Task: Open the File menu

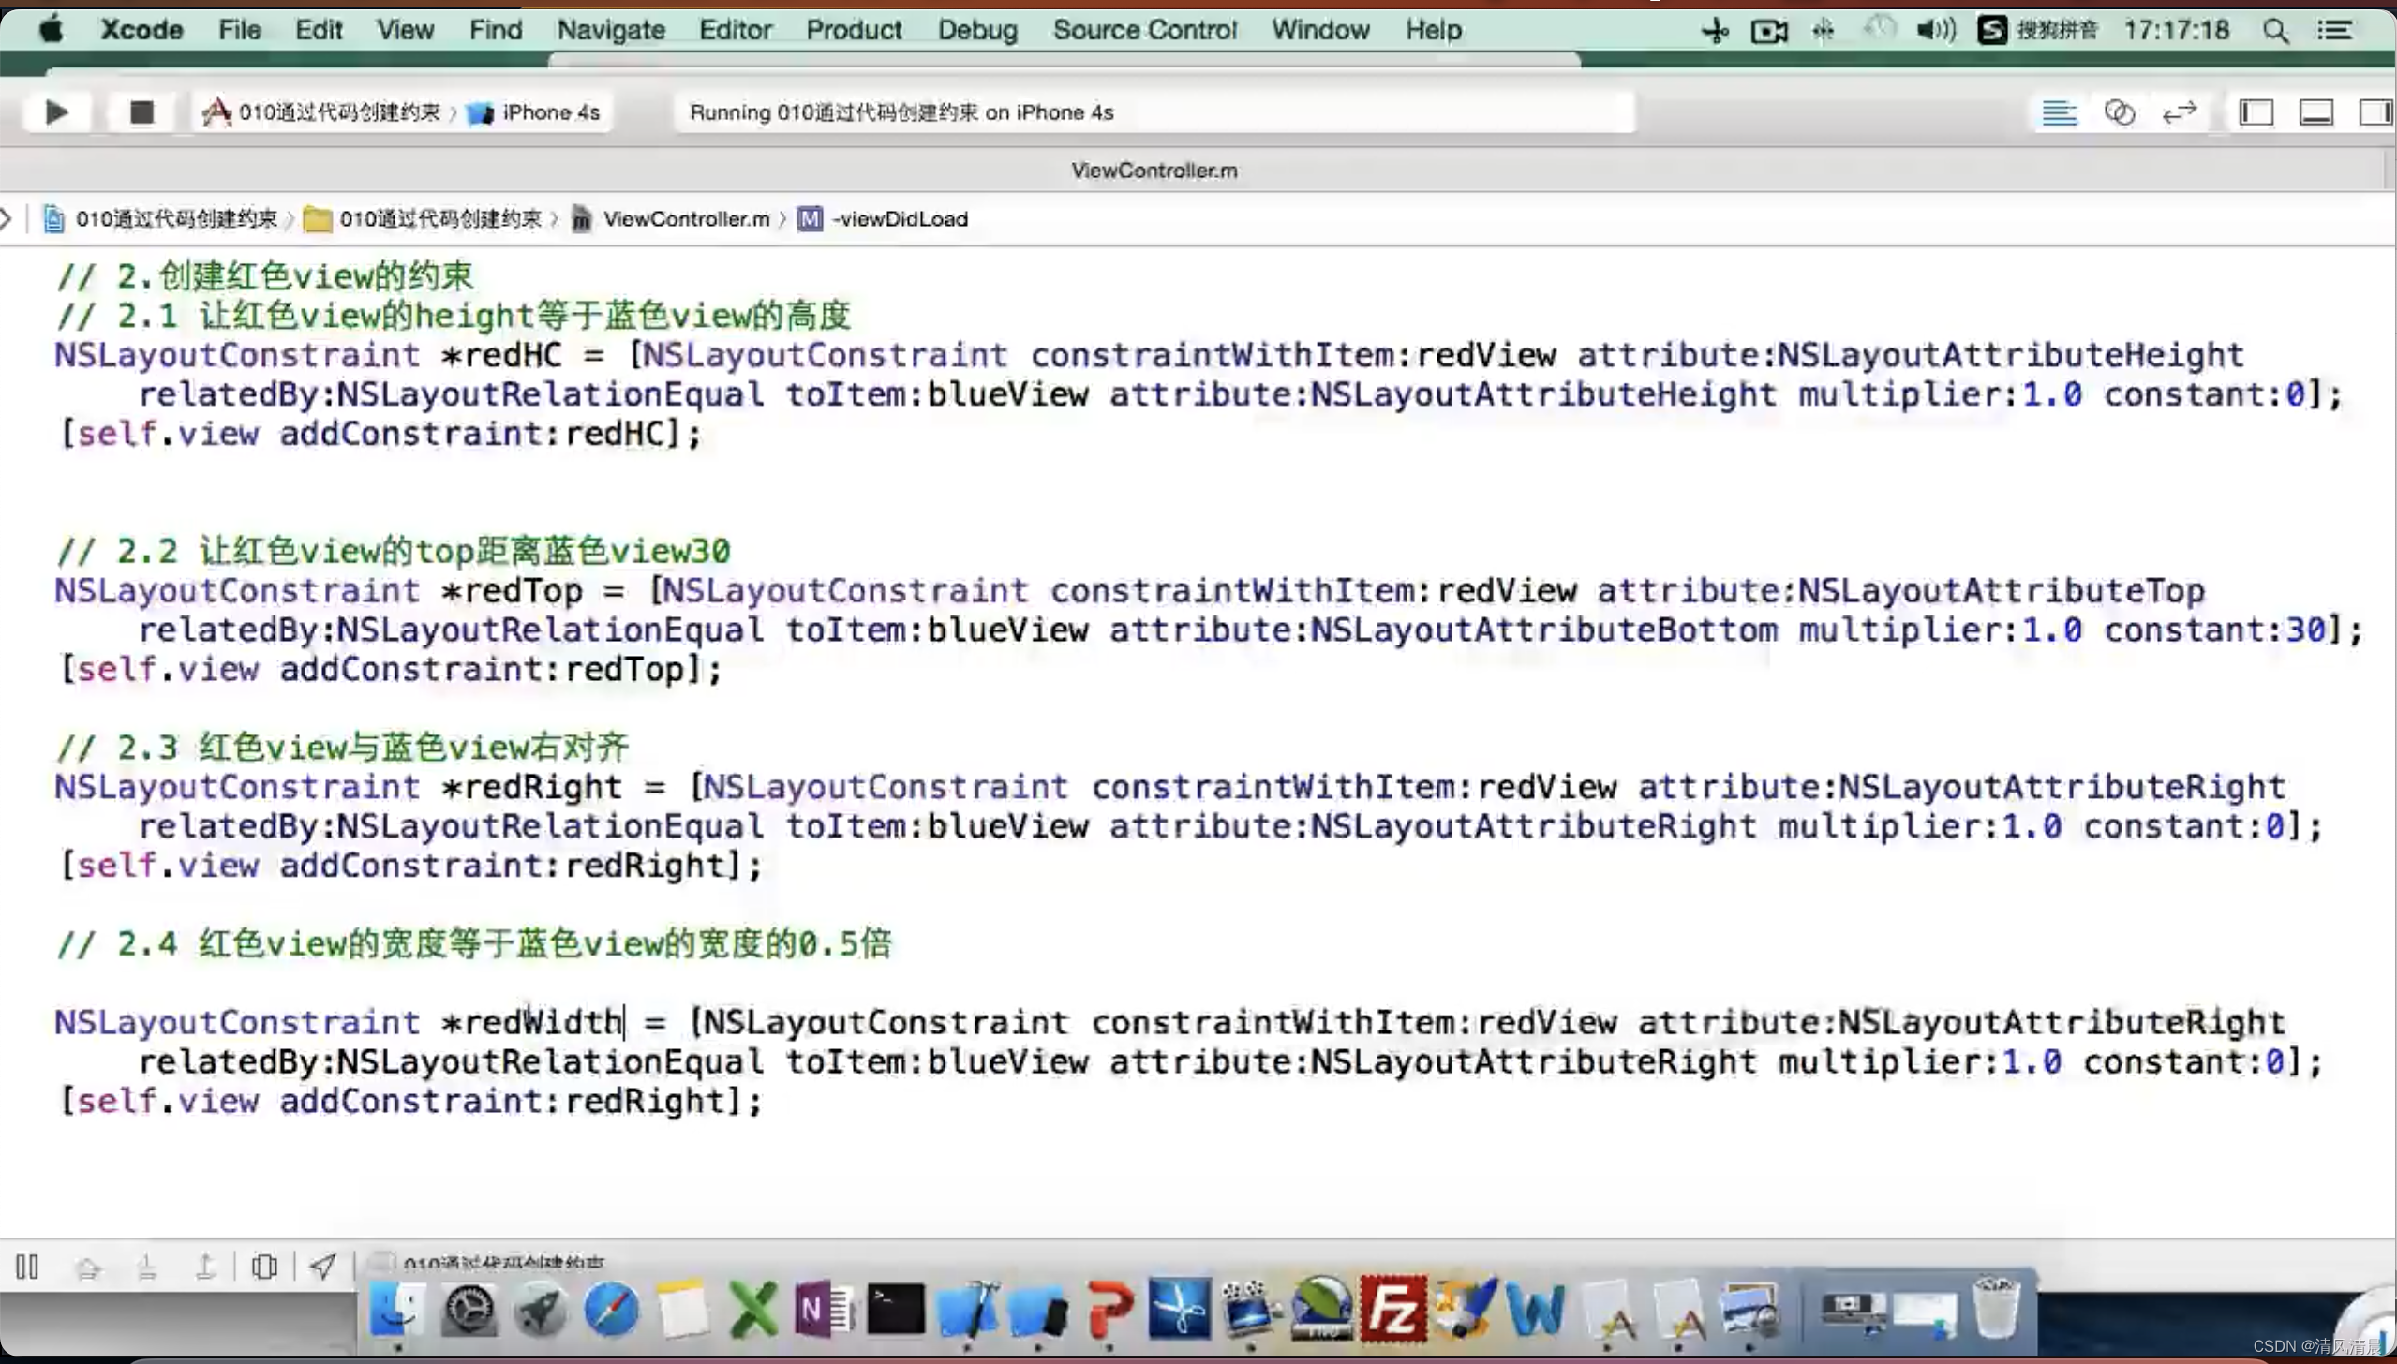Action: [x=239, y=30]
